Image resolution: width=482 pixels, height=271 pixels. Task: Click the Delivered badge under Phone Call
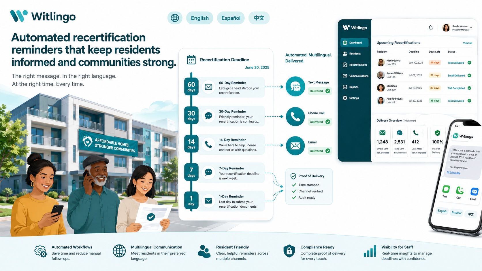(x=320, y=122)
